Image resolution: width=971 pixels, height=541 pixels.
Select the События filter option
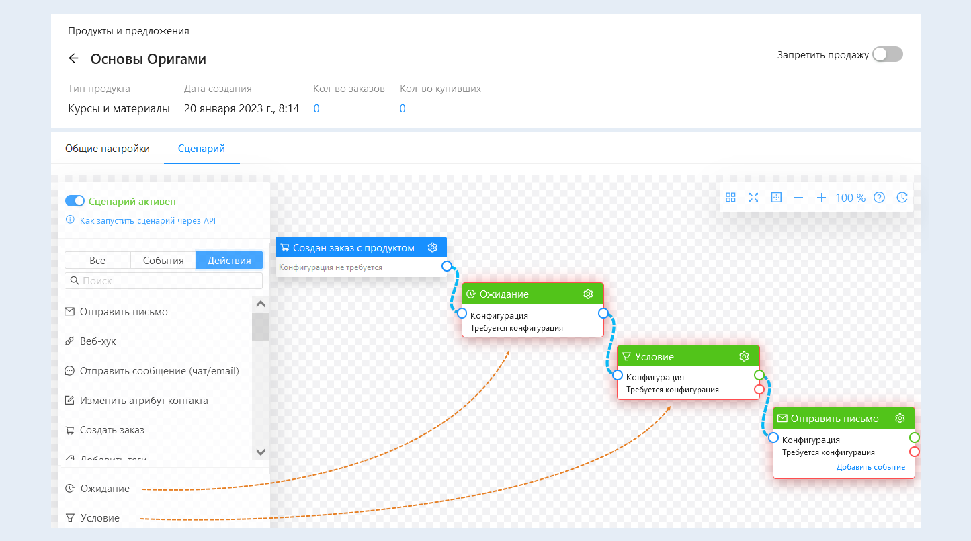(x=163, y=261)
